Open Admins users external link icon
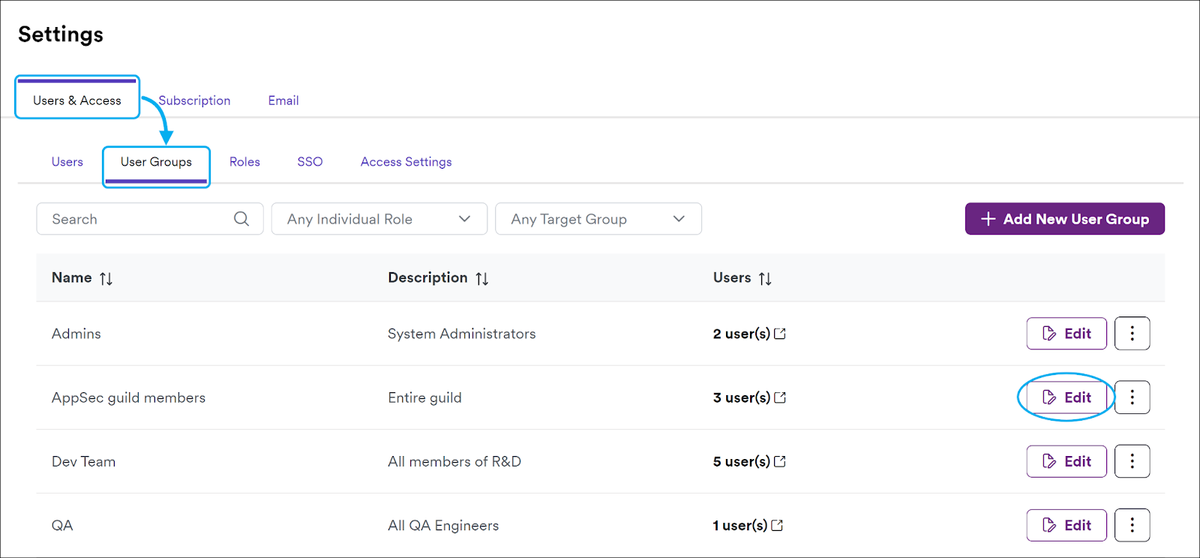 coord(780,334)
